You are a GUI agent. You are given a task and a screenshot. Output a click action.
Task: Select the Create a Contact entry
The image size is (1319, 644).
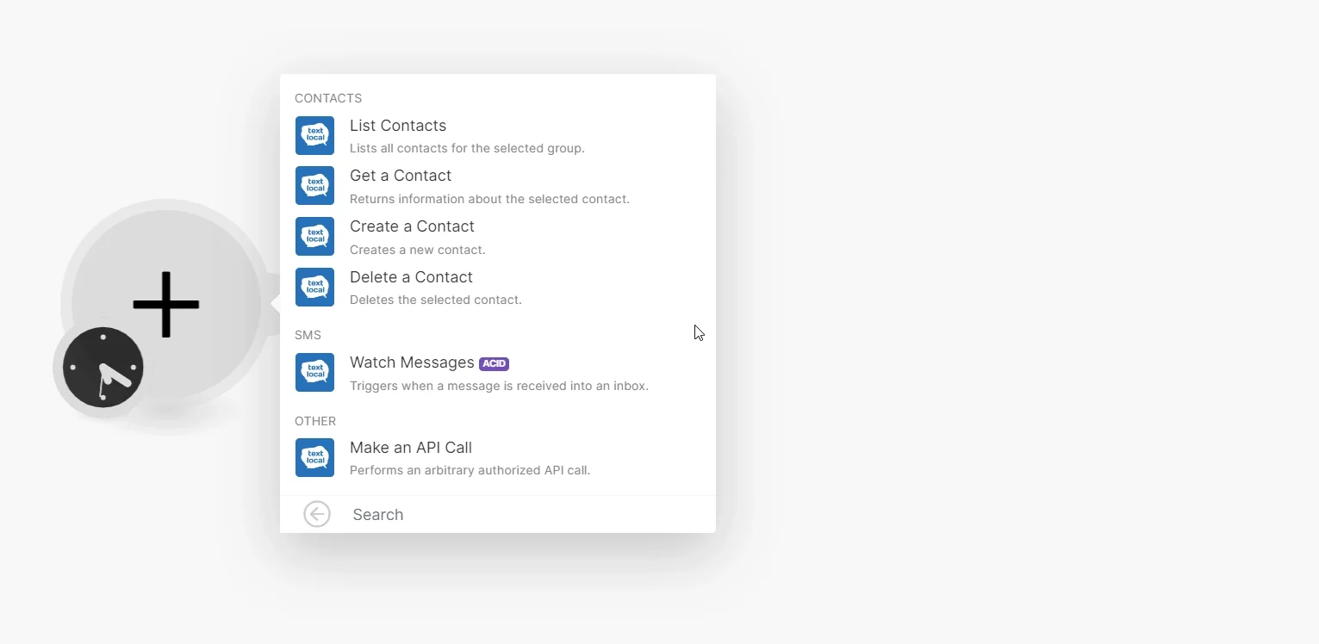[498, 237]
